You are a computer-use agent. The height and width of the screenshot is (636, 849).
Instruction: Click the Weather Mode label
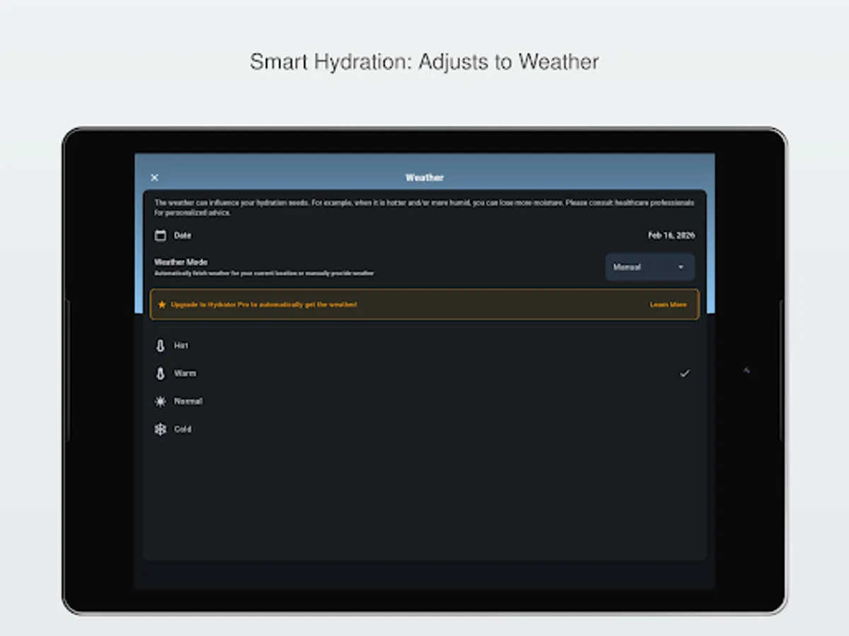tap(181, 262)
